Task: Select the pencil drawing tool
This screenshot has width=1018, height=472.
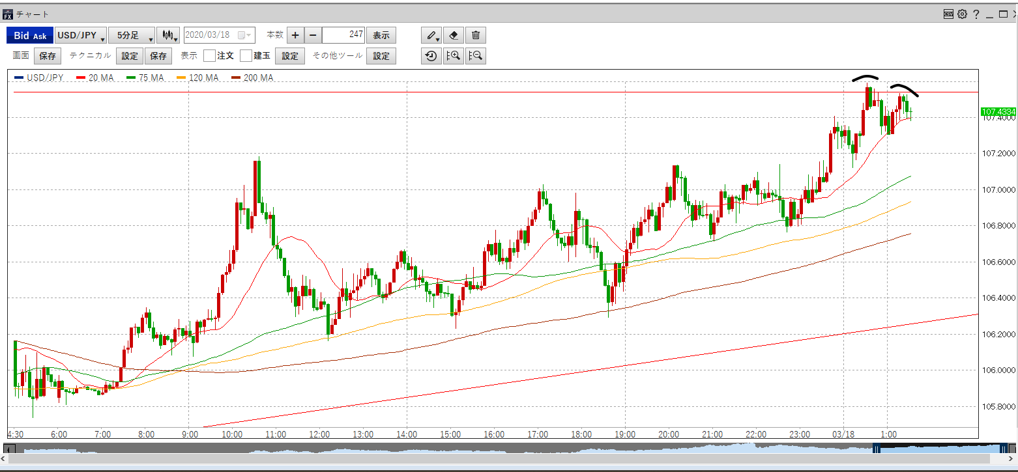Action: [431, 35]
